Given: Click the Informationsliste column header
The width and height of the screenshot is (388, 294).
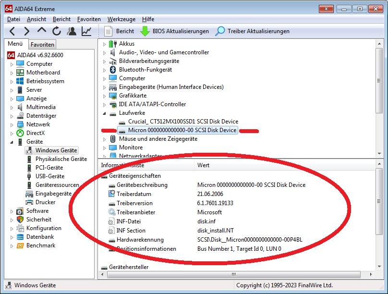Looking at the screenshot, I should click(x=146, y=165).
